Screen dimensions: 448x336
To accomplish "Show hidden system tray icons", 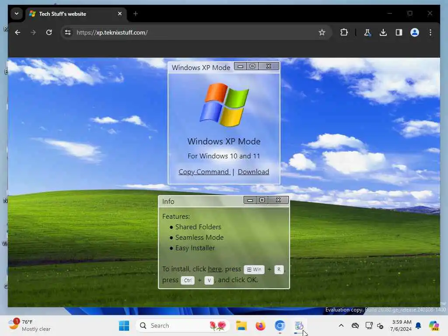I will (x=341, y=325).
